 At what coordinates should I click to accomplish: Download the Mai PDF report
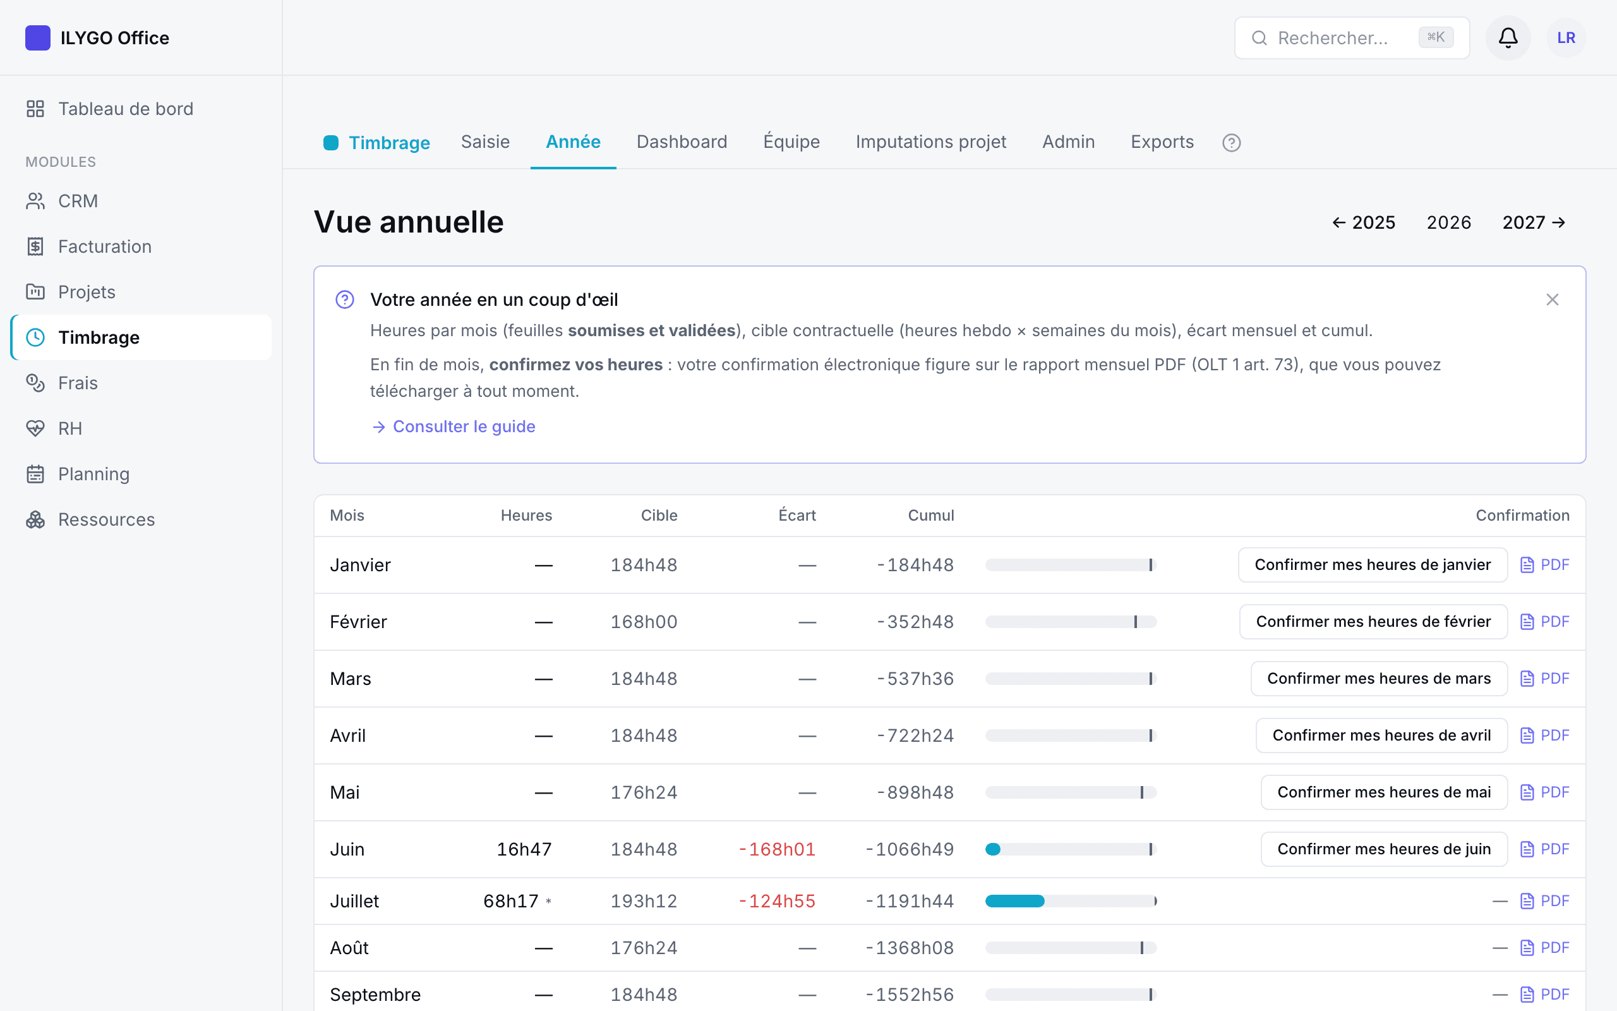(x=1544, y=792)
